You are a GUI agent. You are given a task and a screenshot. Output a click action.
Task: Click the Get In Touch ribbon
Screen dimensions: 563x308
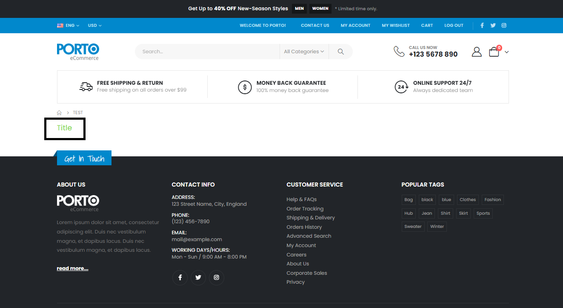click(x=84, y=158)
